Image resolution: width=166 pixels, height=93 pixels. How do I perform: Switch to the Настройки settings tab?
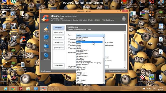(59, 28)
